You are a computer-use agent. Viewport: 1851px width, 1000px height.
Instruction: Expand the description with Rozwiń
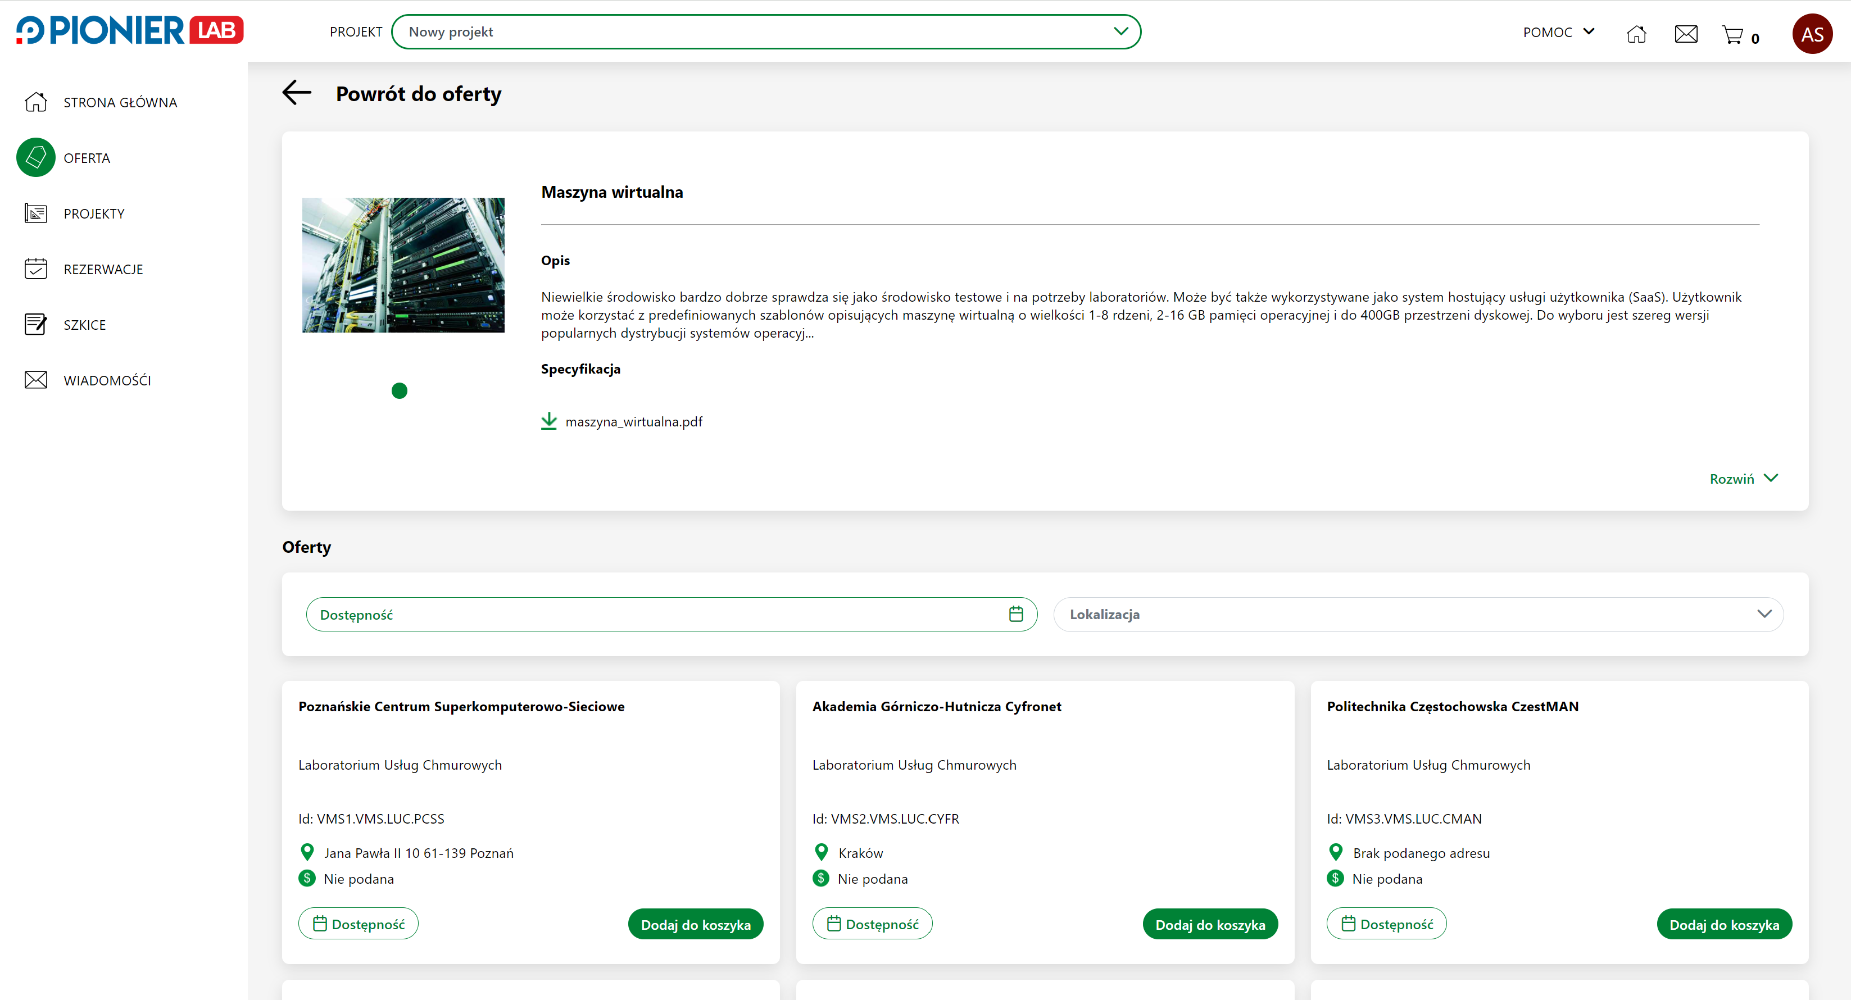click(x=1743, y=479)
